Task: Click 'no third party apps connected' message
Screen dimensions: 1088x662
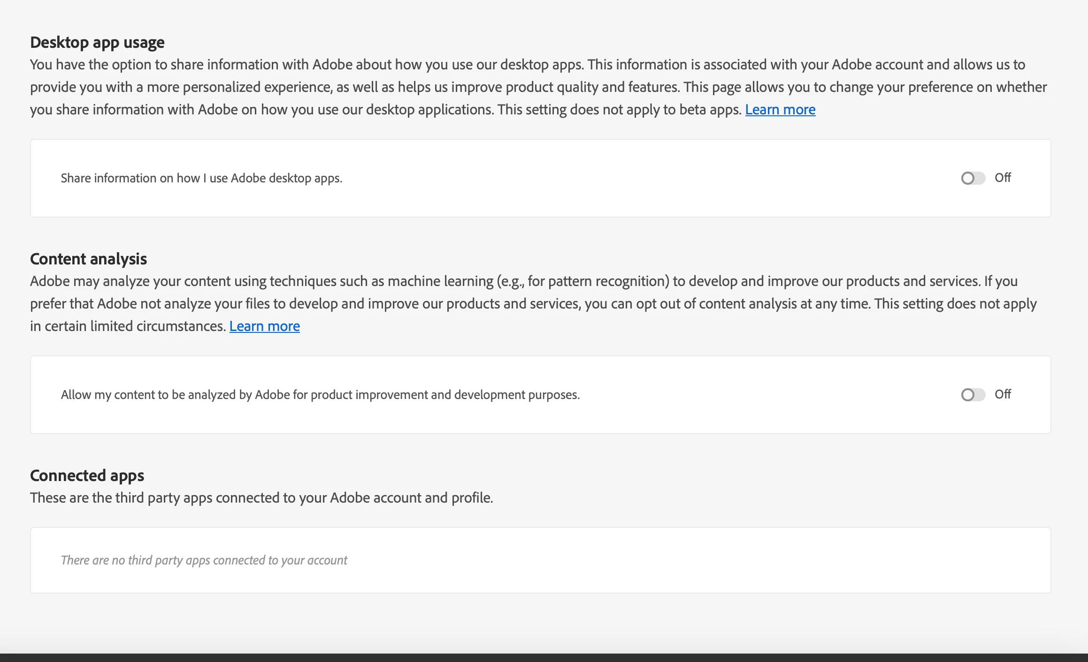Action: [204, 560]
